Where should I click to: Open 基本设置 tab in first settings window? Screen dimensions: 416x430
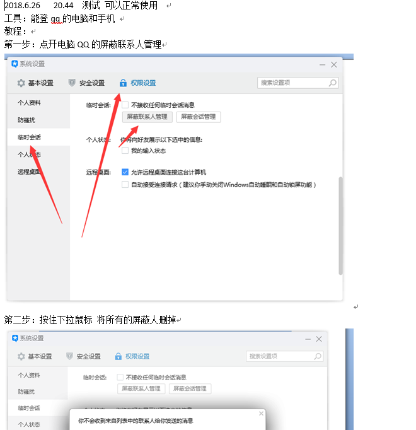40,83
